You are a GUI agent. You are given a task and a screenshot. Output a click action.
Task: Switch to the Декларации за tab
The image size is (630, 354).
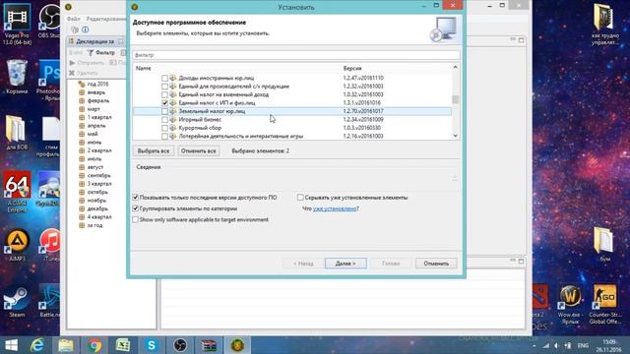click(94, 41)
